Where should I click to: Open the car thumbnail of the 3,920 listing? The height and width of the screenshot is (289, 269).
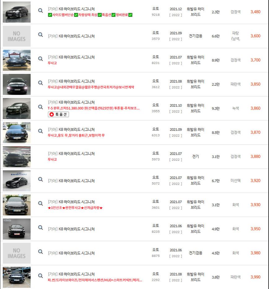point(17,181)
